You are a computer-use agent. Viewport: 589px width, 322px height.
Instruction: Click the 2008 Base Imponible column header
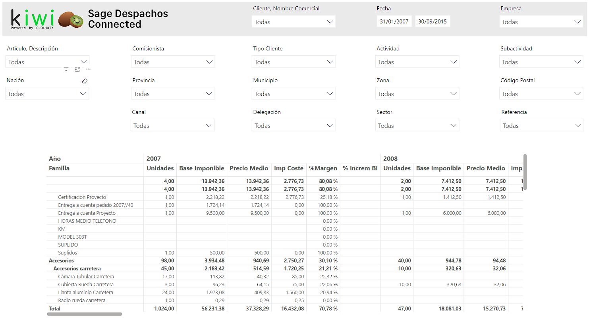tap(438, 168)
